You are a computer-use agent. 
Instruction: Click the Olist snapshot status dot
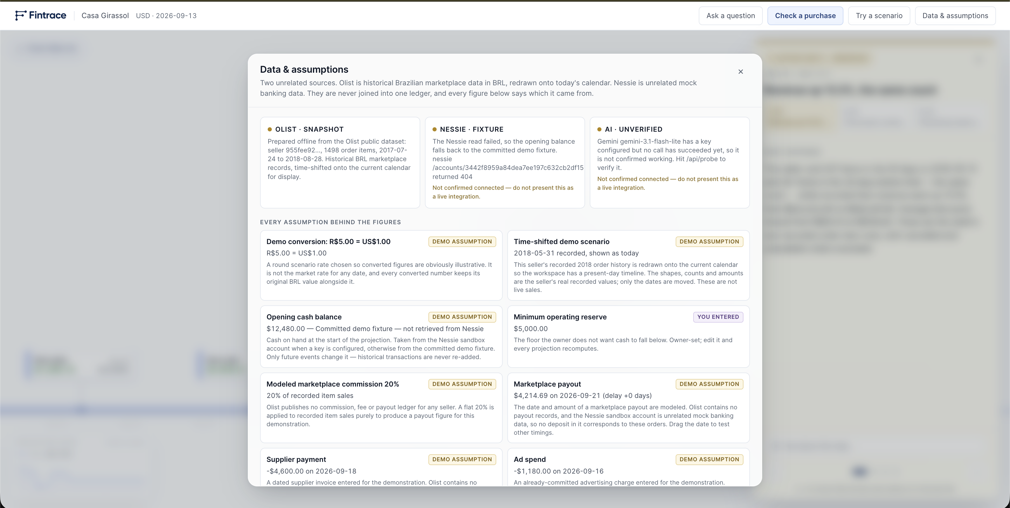[269, 129]
